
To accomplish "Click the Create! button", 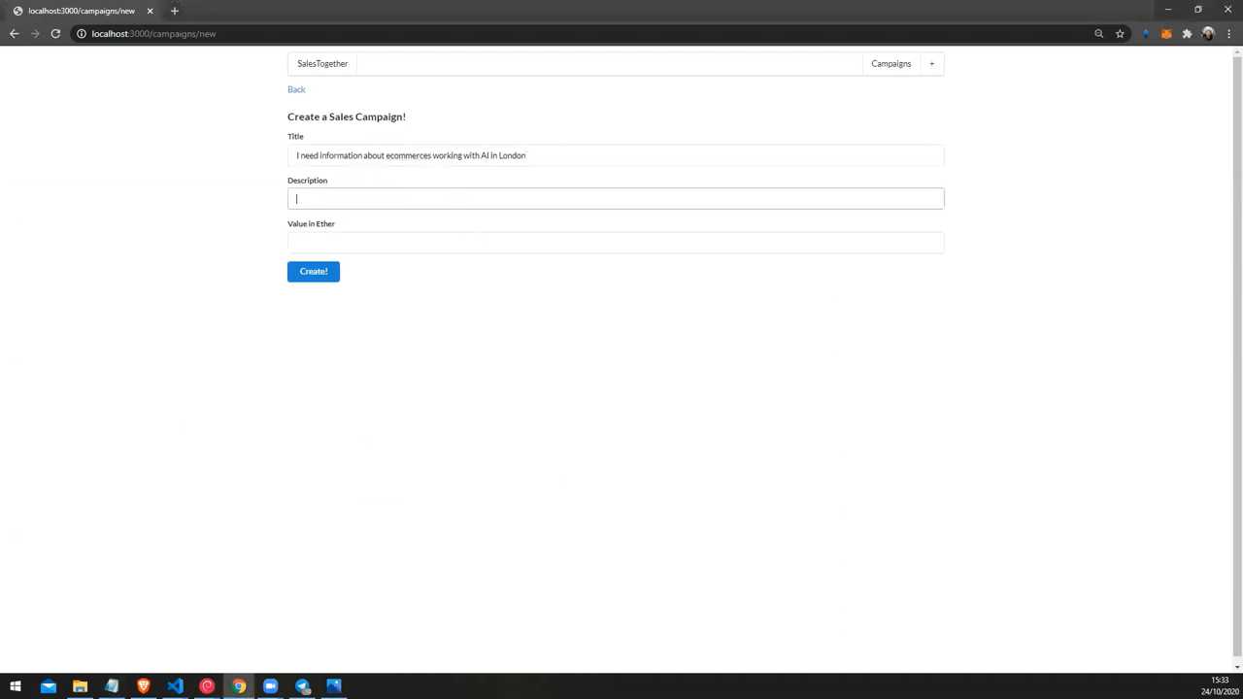I will click(313, 271).
